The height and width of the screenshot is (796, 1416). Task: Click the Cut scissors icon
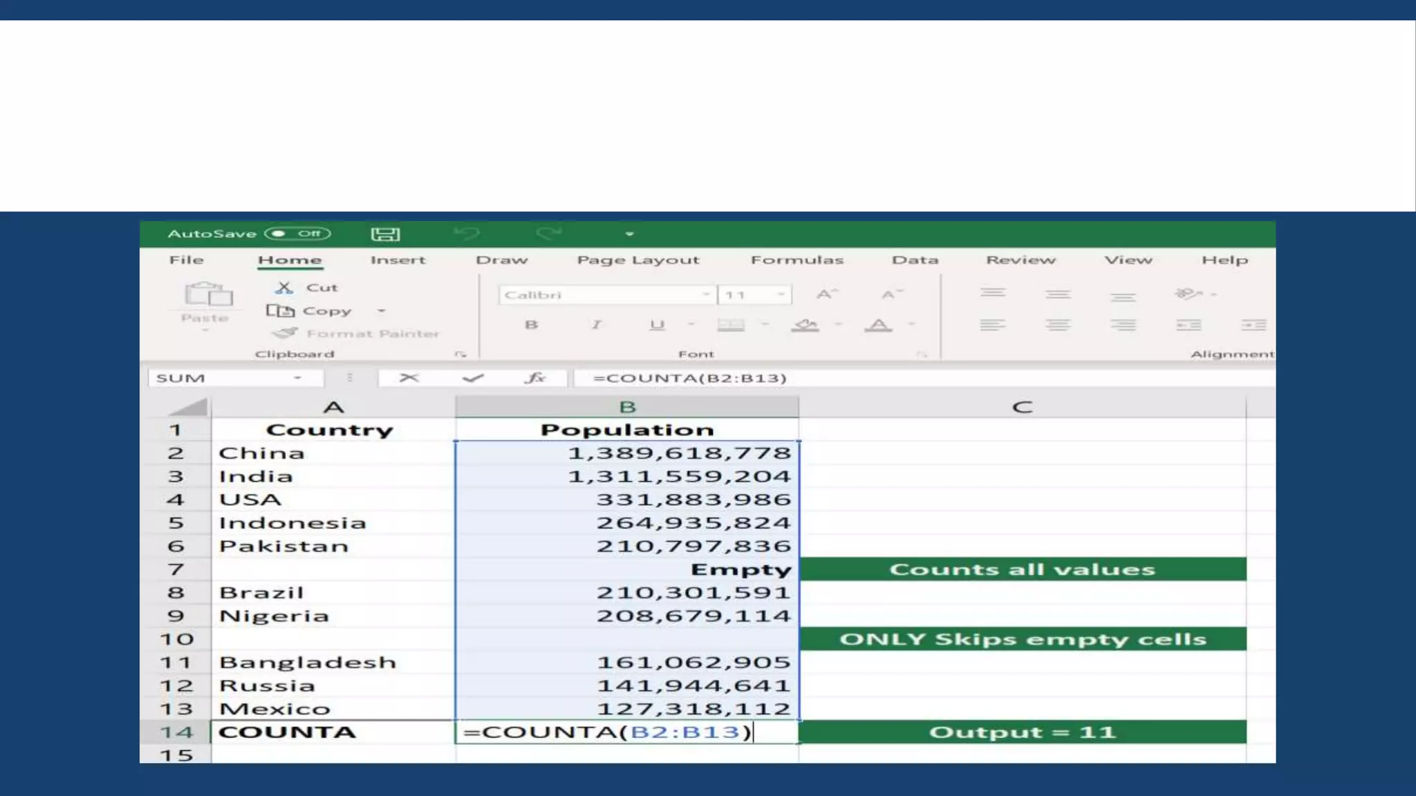click(x=283, y=287)
